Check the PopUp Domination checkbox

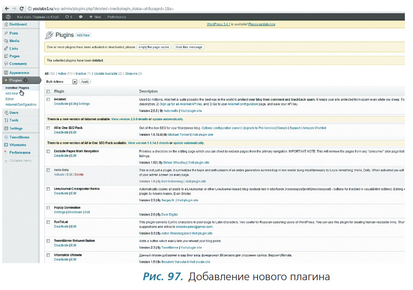click(48, 208)
